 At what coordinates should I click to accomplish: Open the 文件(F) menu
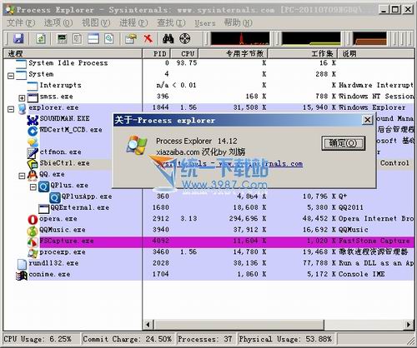(x=21, y=22)
